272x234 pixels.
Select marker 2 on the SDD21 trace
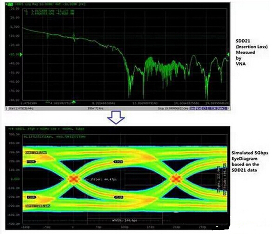click(74, 37)
